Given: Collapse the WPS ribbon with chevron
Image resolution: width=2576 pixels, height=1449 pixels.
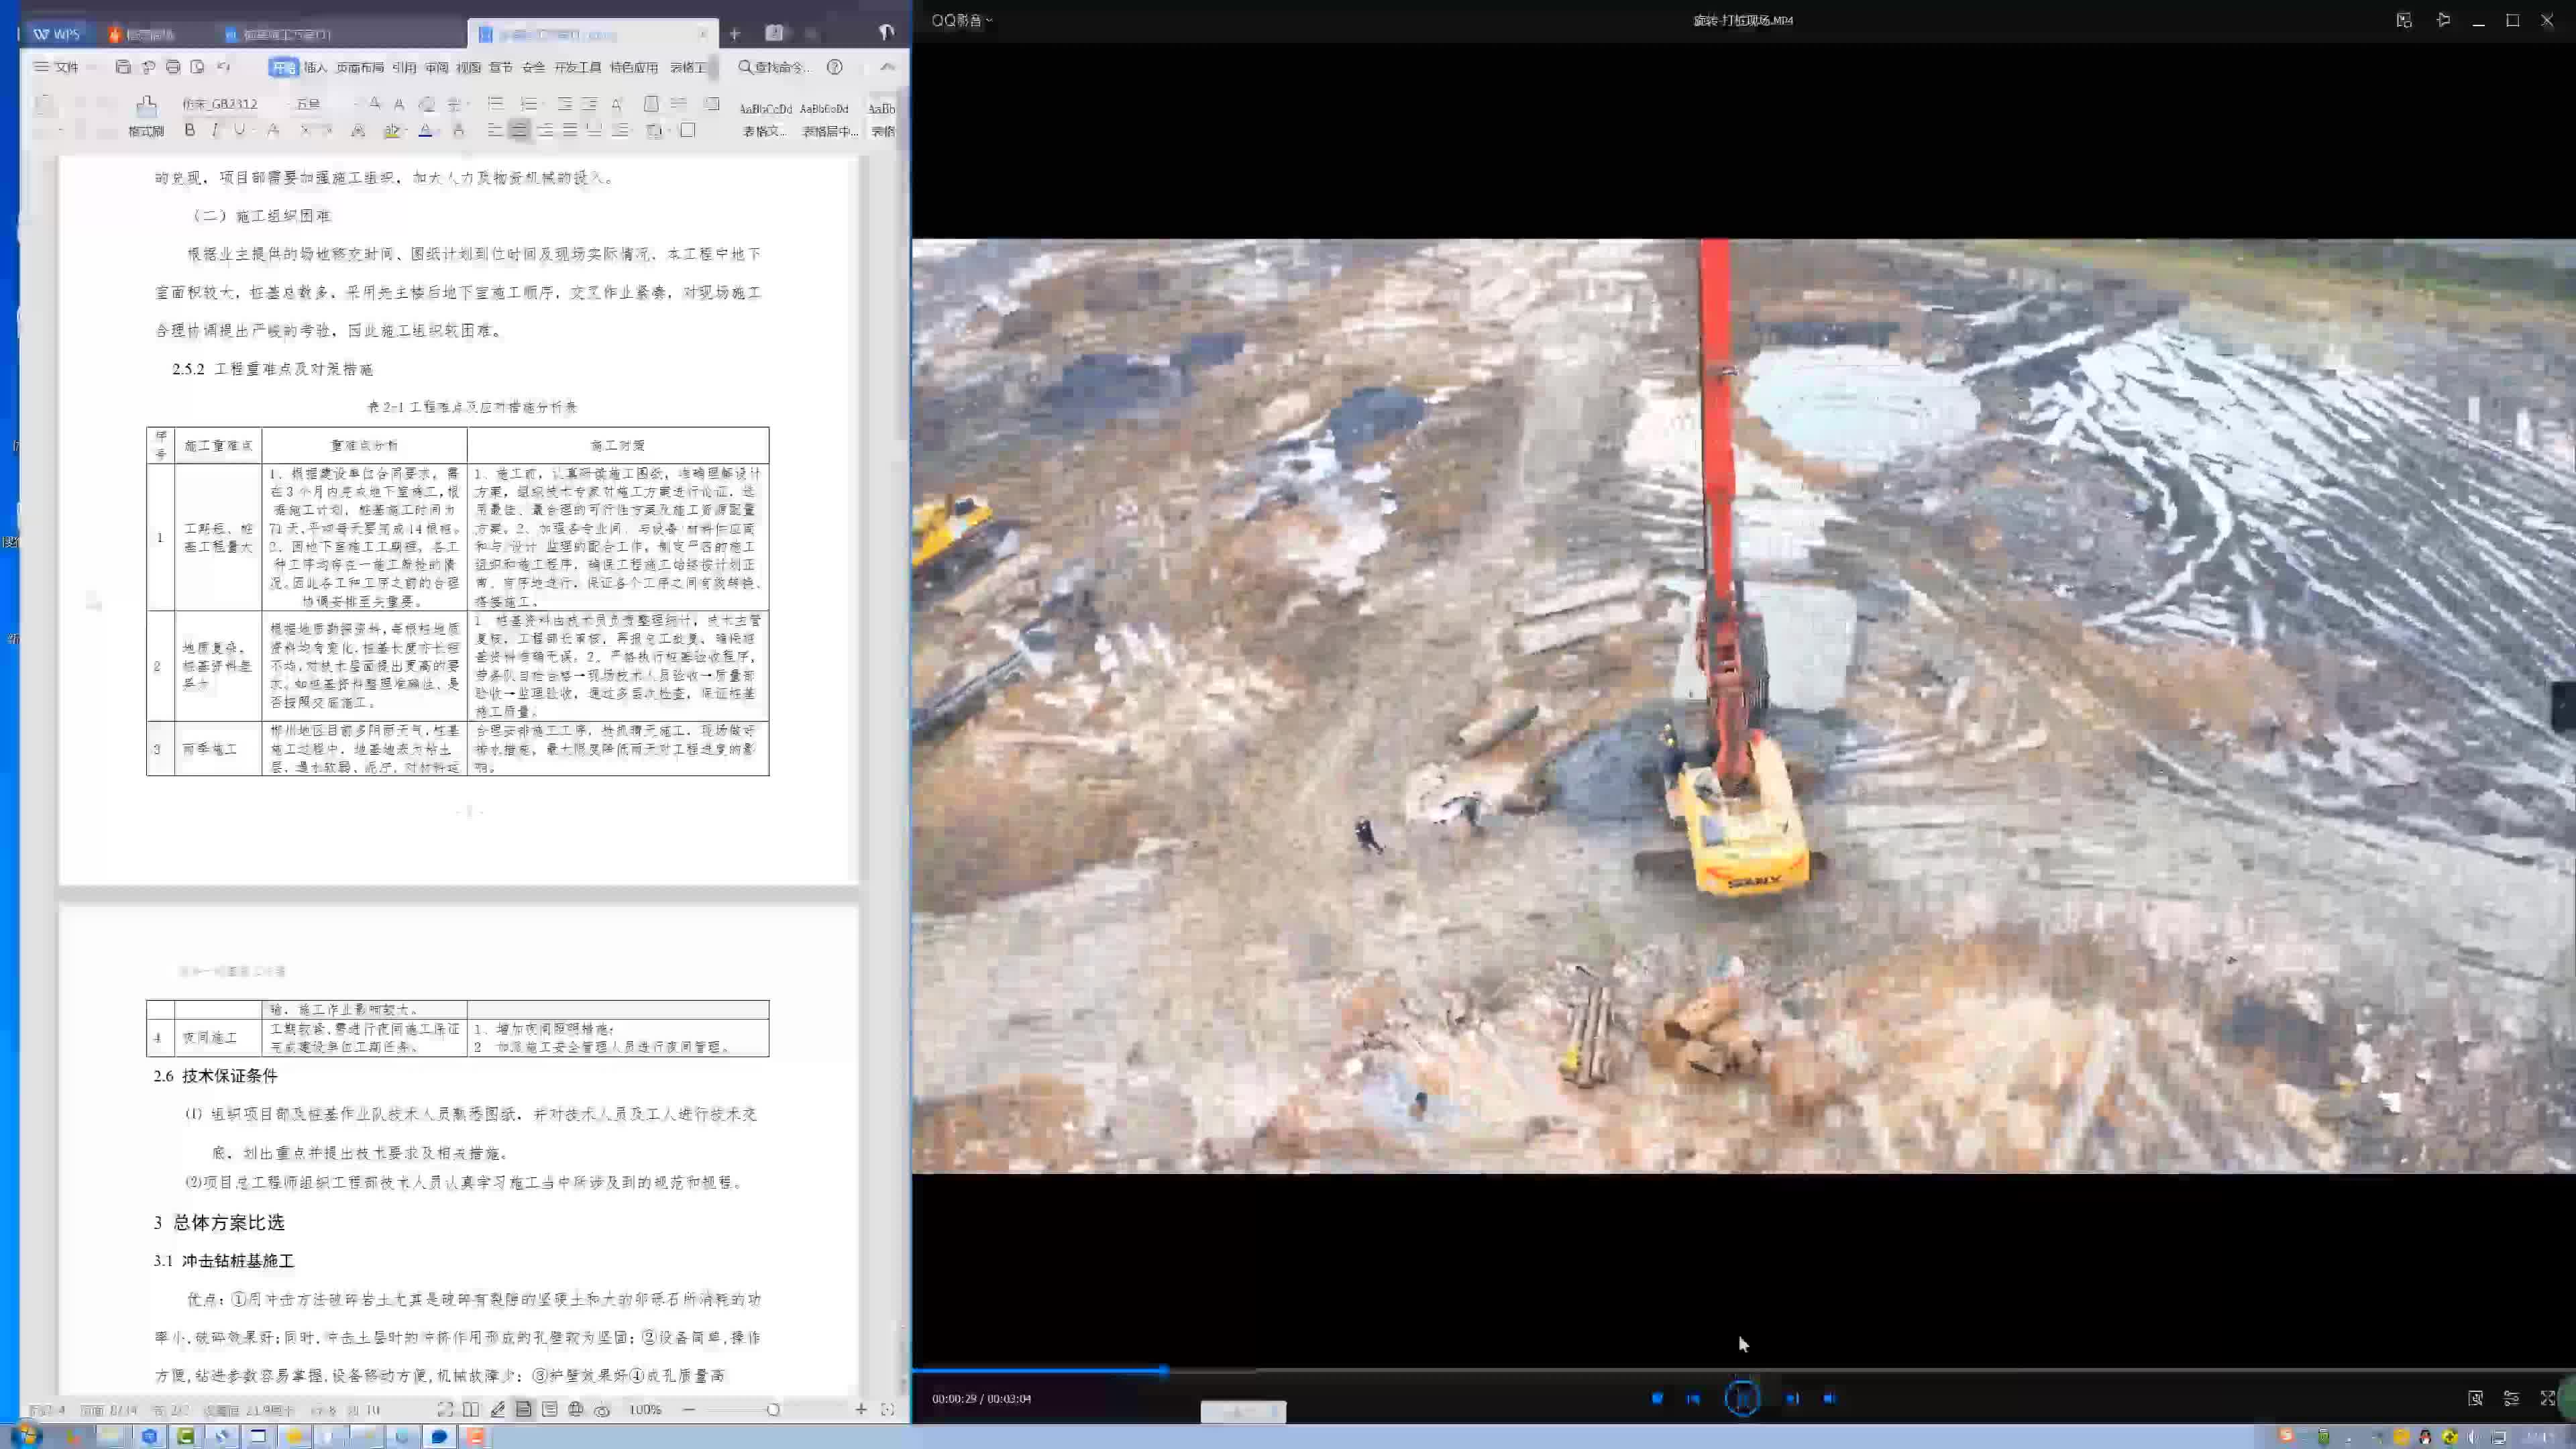Looking at the screenshot, I should [888, 67].
